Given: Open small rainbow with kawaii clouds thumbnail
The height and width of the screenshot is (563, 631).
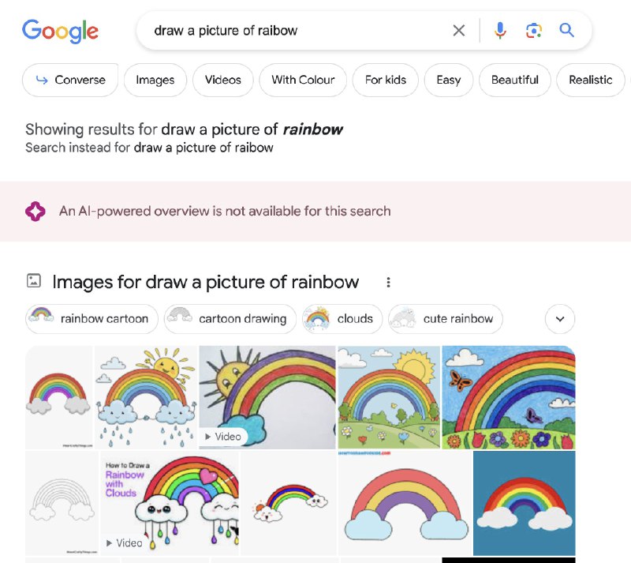Looking at the screenshot, I should pos(289,503).
